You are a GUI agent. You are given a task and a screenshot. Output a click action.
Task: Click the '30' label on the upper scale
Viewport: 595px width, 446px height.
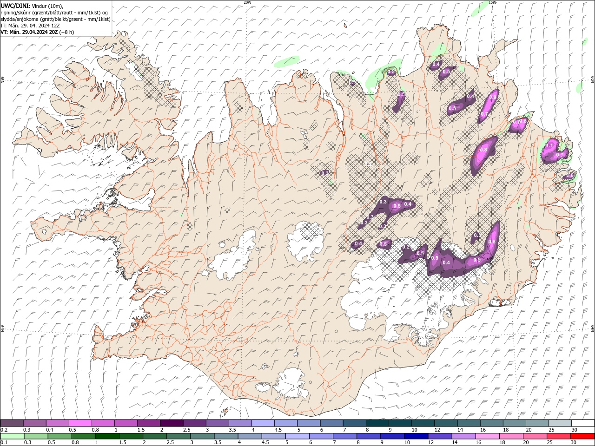(x=574, y=430)
